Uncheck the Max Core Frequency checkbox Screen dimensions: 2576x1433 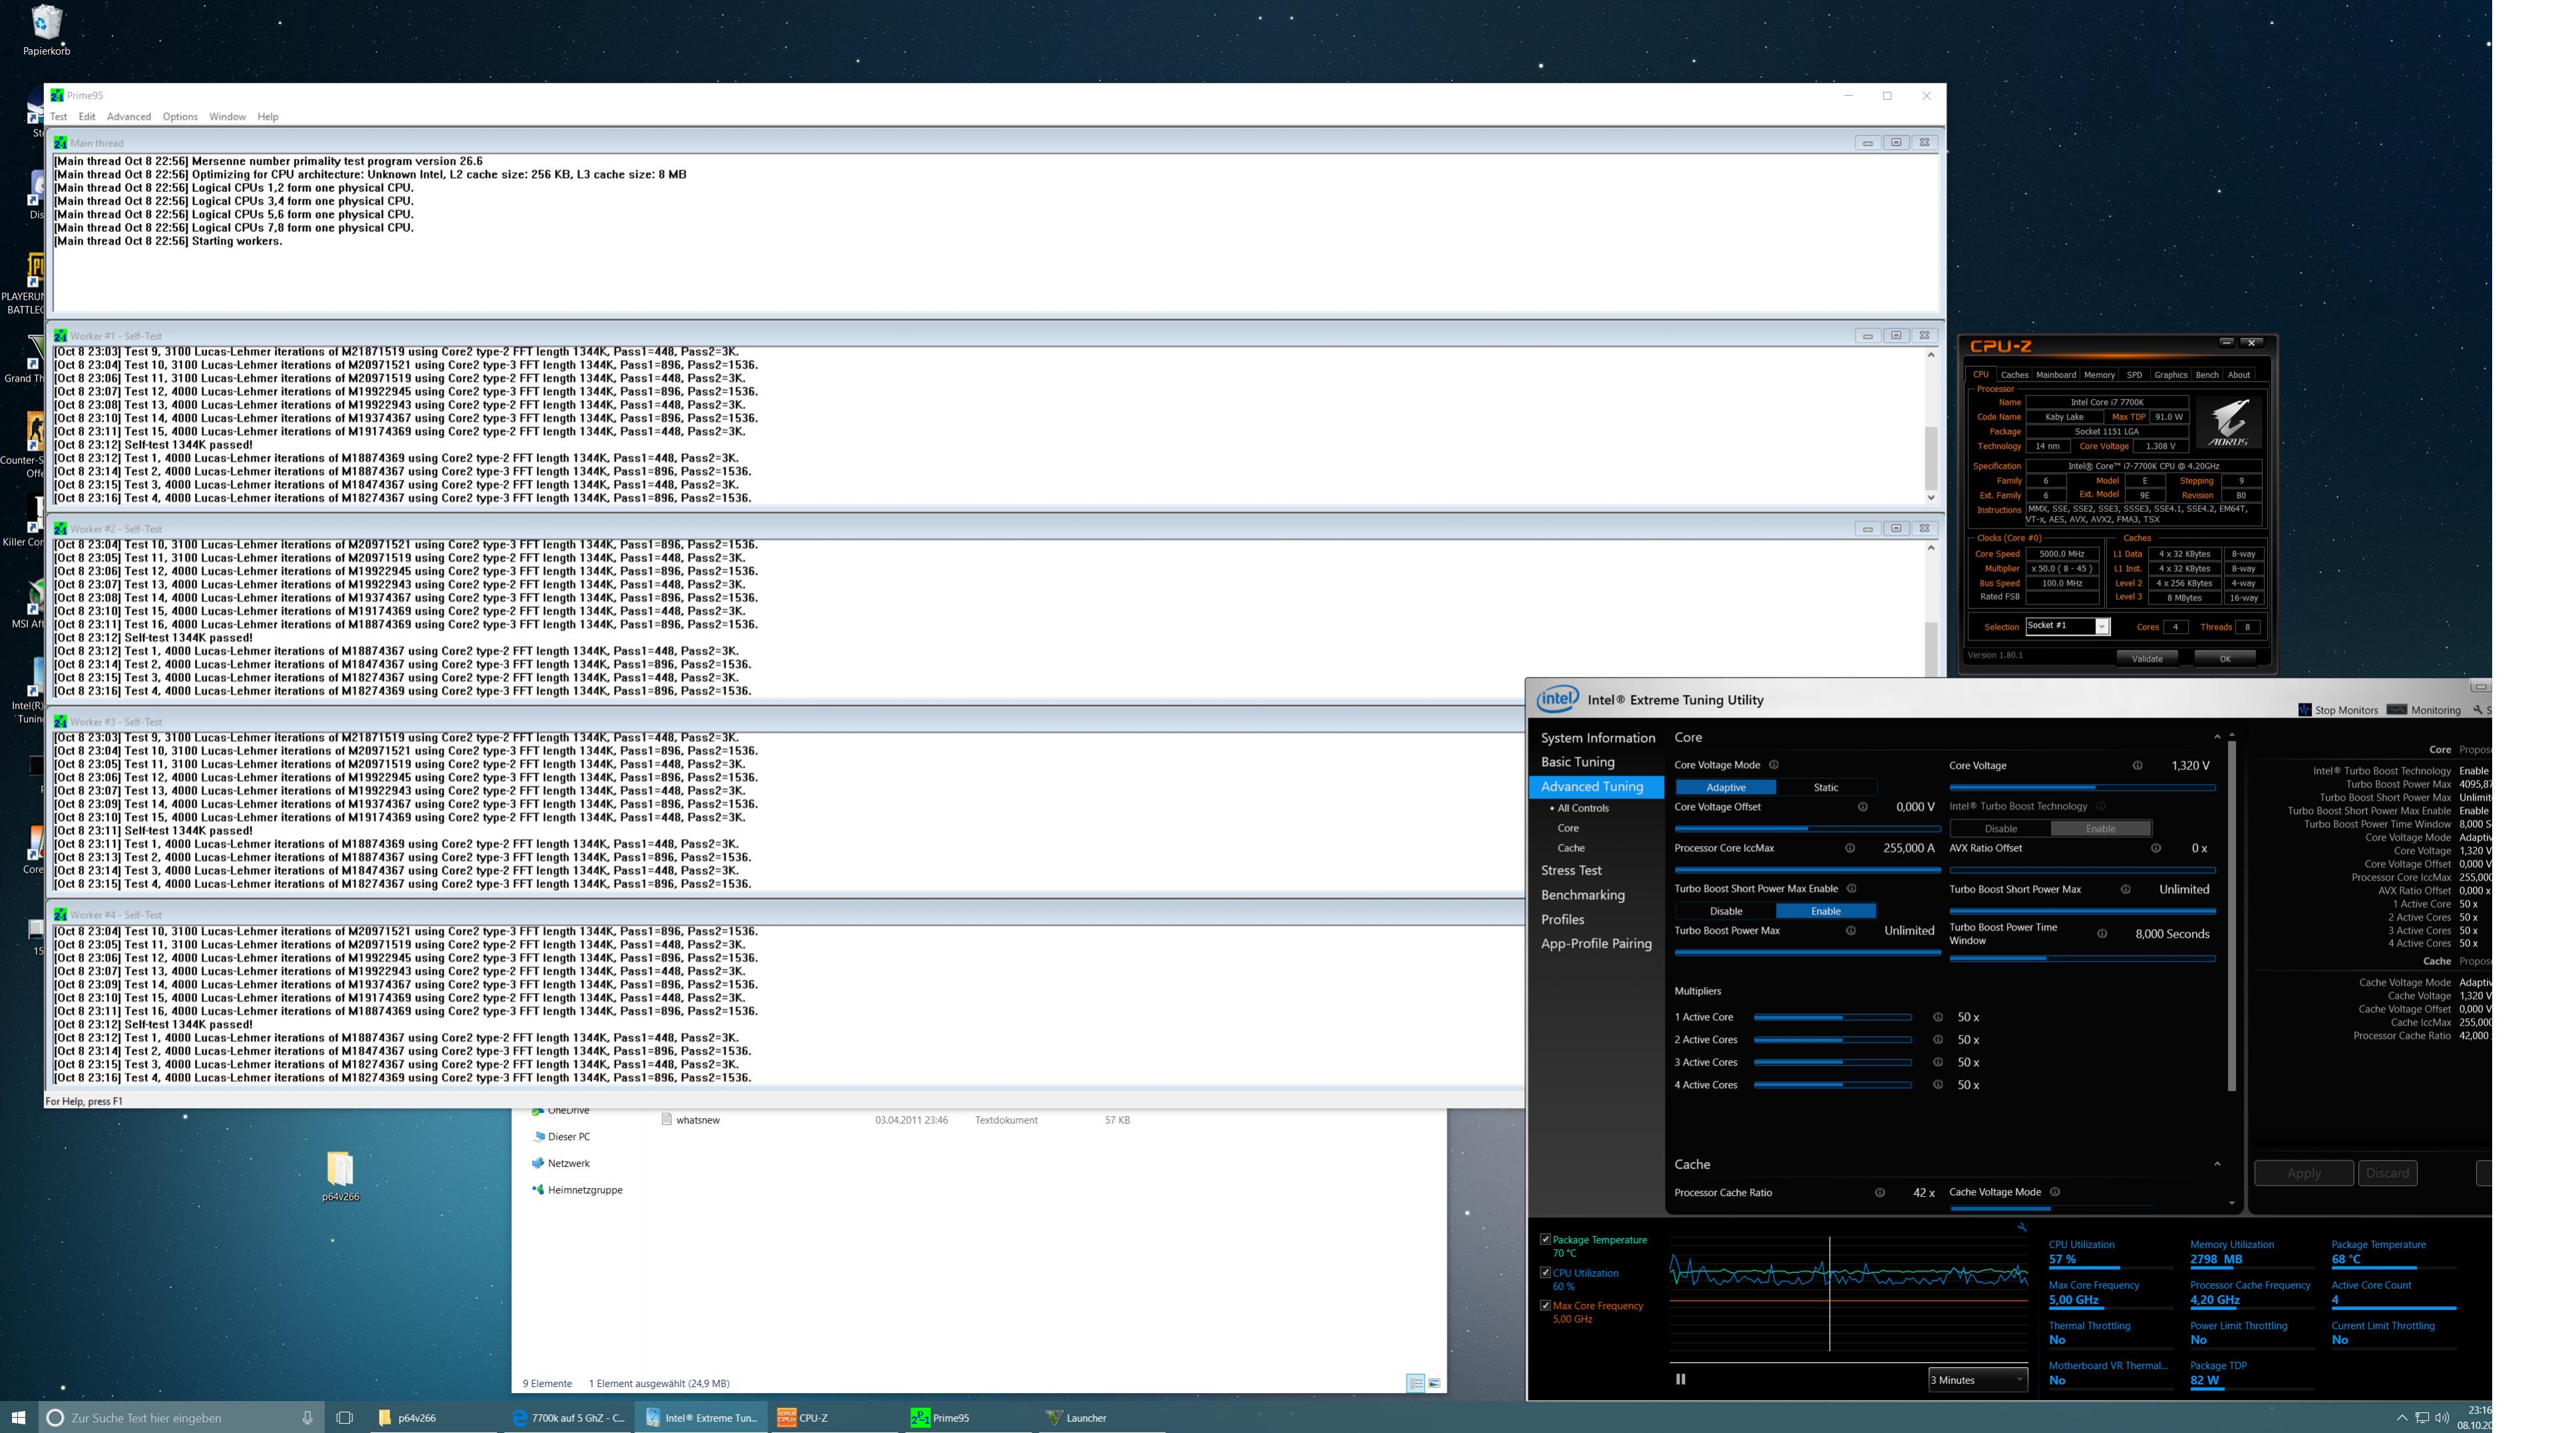1545,1305
